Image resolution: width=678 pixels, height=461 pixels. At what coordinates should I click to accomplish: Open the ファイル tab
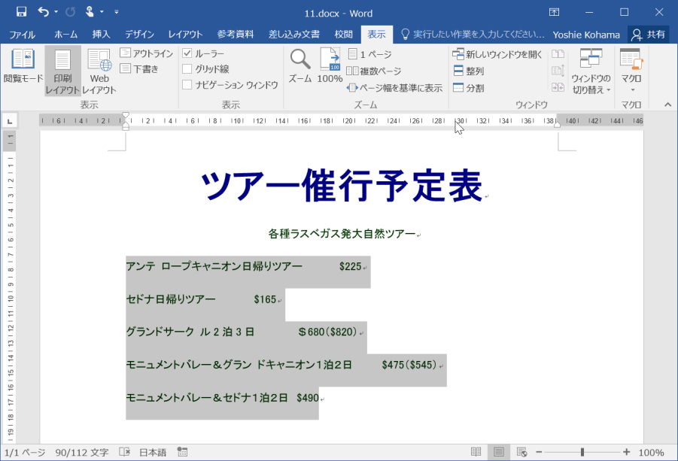(22, 35)
